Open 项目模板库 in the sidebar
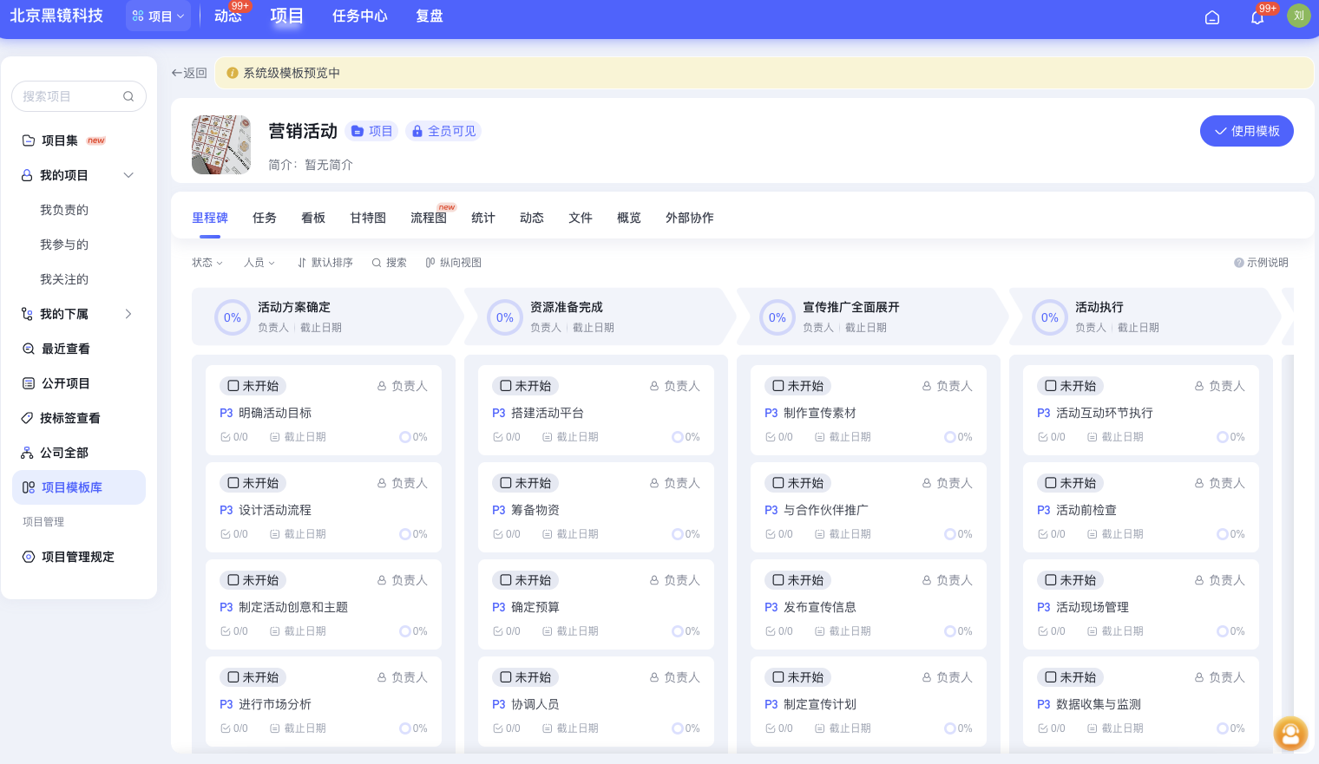This screenshot has width=1319, height=764. 72,487
